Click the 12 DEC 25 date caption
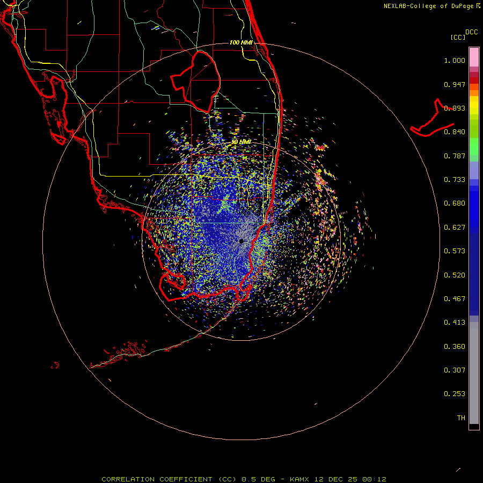 (336, 479)
